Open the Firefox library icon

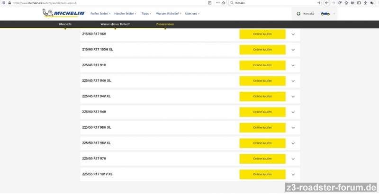(352, 3)
